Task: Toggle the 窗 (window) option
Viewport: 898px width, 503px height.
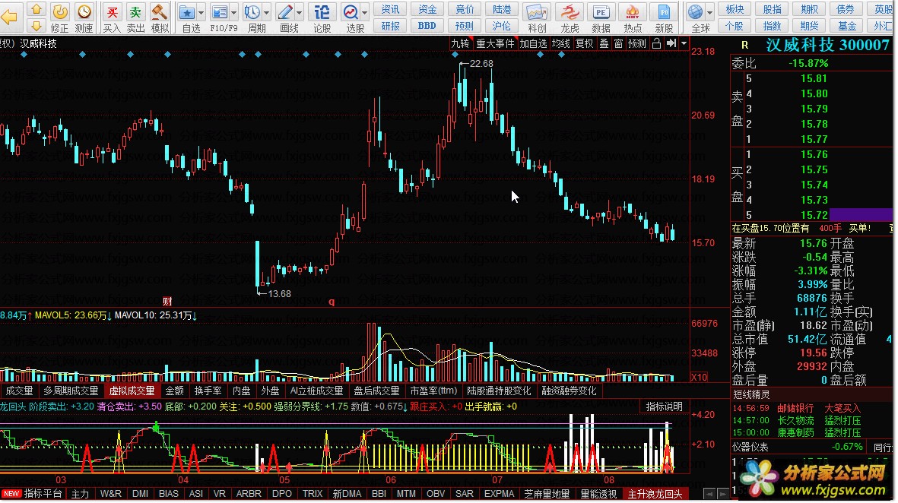Action: tap(618, 43)
